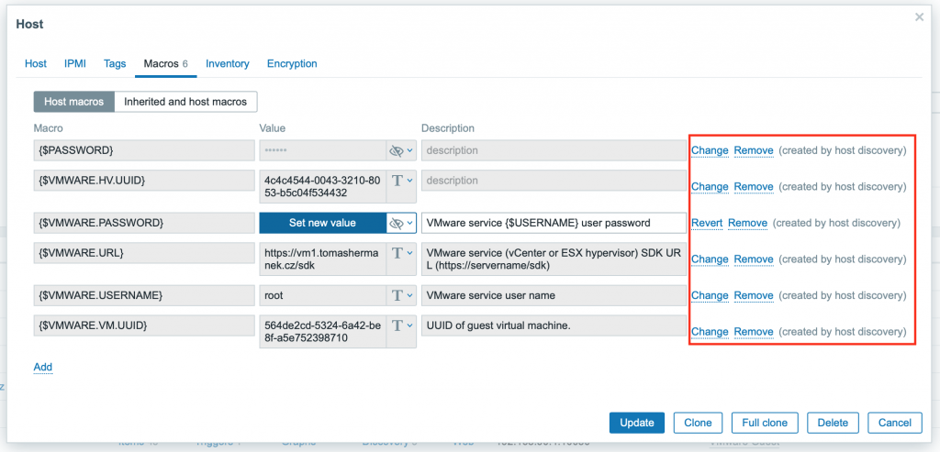940x452 pixels.
Task: Click Revert for {$VMWARE.PASSWORD} macro
Action: (x=706, y=223)
